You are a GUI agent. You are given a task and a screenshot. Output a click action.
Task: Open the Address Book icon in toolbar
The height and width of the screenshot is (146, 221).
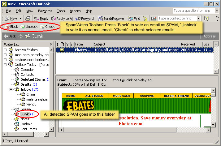coord(154,19)
